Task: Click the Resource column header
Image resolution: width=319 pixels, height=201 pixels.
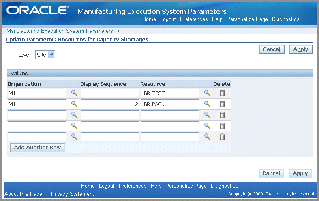Action: tap(152, 84)
